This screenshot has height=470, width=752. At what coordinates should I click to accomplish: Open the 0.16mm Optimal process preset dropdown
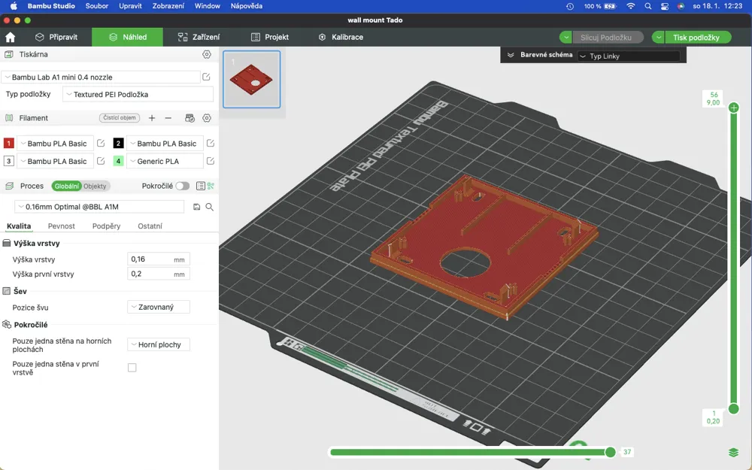coord(99,207)
